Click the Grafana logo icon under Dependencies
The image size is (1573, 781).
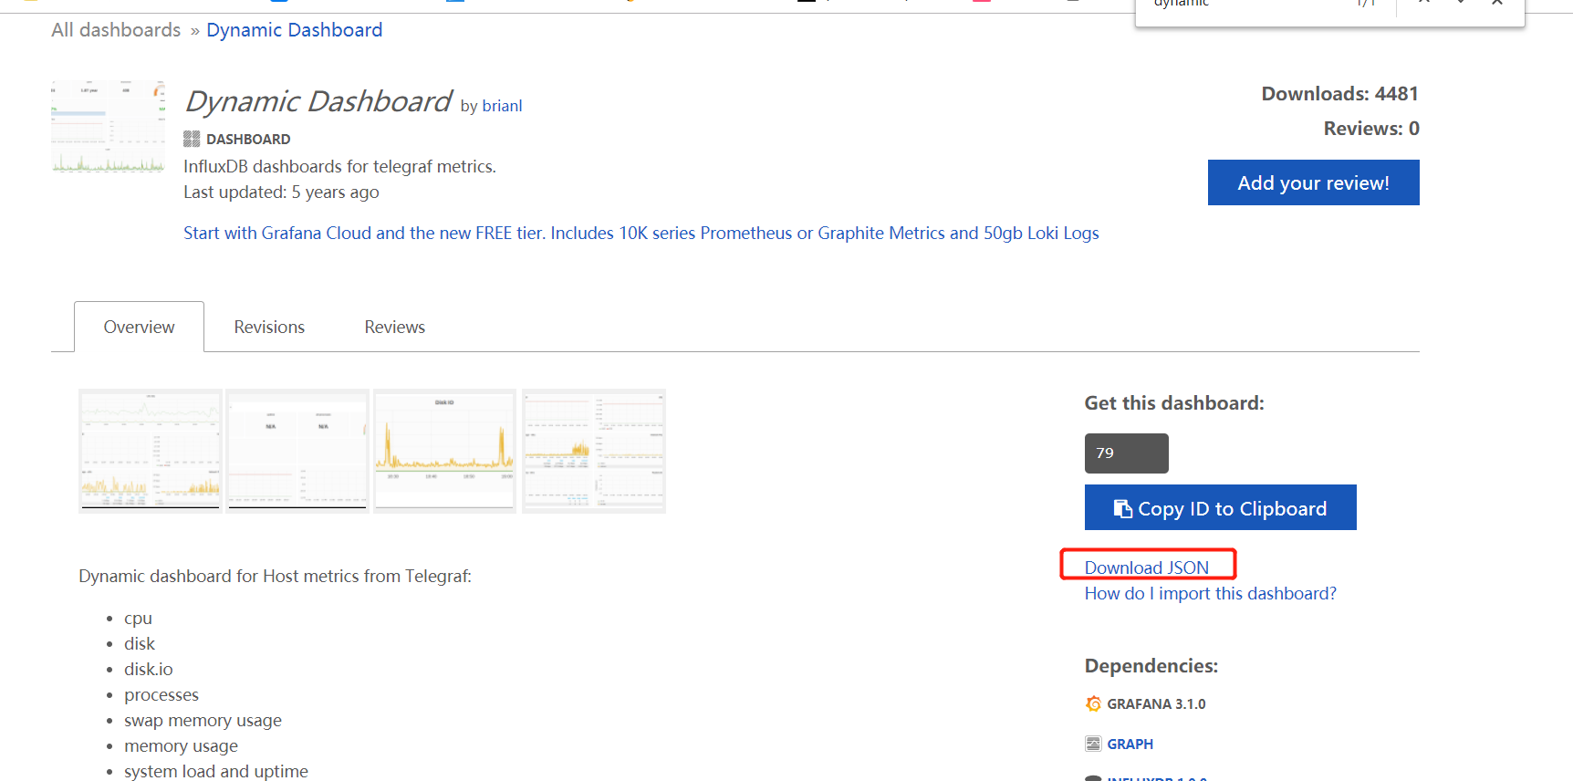coord(1093,703)
